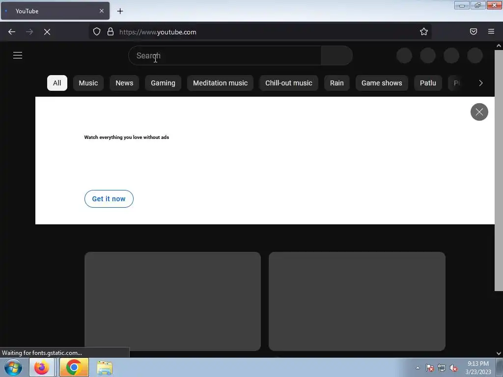Open the Action Center flag icon
The width and height of the screenshot is (503, 377).
(430, 368)
